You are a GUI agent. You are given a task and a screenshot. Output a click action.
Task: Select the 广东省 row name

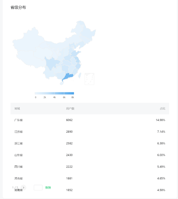[x=19, y=120]
